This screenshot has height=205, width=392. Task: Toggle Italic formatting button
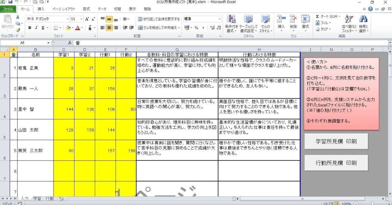tap(36, 28)
